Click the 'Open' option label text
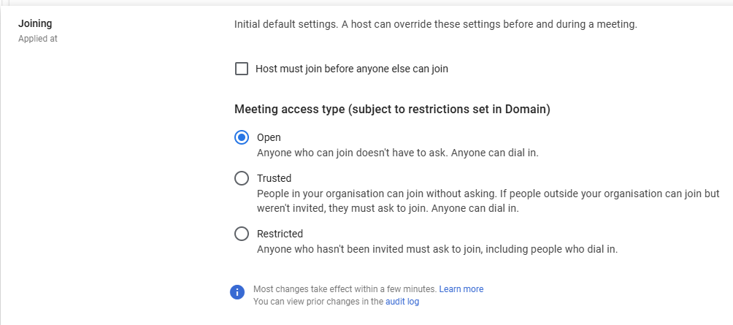733x325 pixels. coord(269,137)
